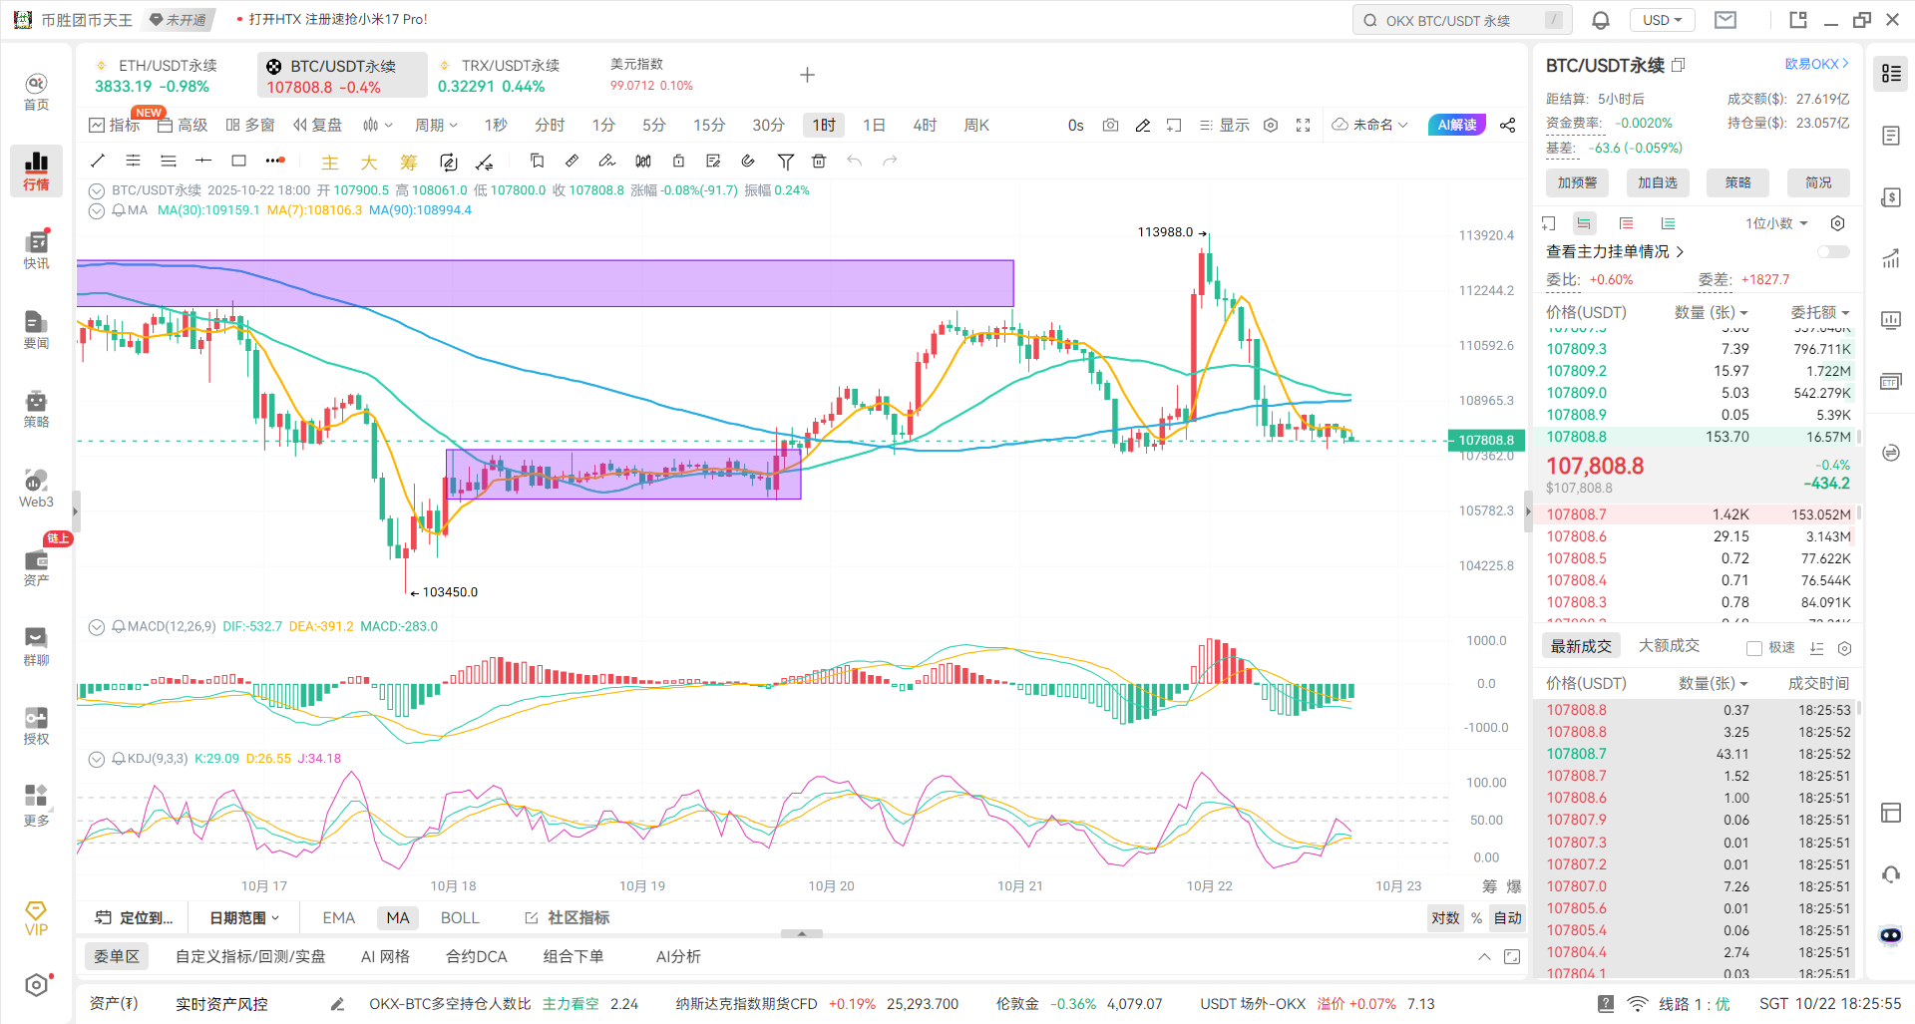Open the 1位小数 decimal precision dropdown
Image resolution: width=1915 pixels, height=1024 pixels.
point(1776,223)
